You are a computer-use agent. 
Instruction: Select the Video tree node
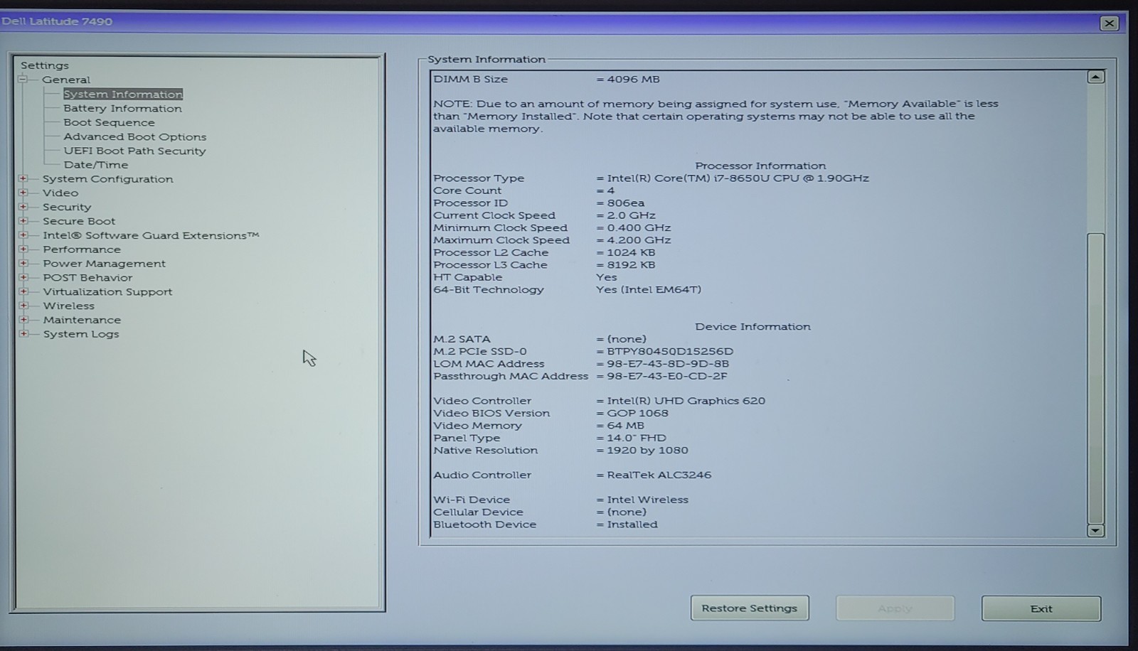[60, 193]
